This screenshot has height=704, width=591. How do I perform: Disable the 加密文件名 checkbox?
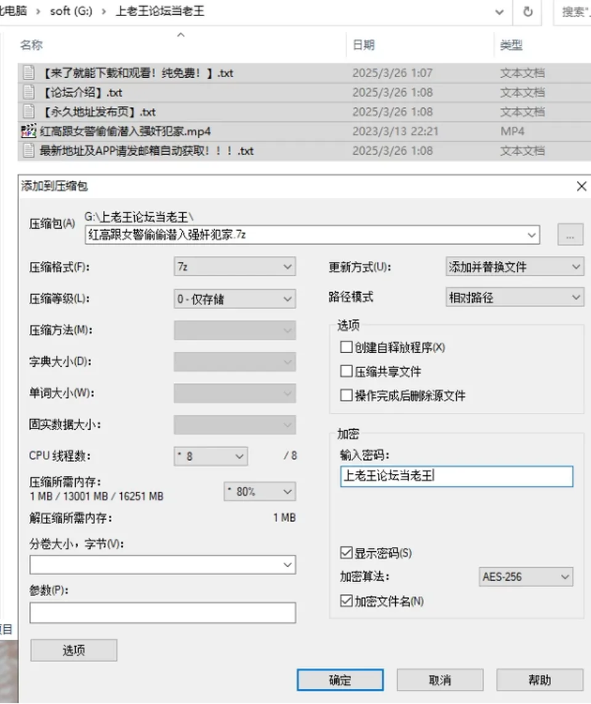click(x=346, y=600)
